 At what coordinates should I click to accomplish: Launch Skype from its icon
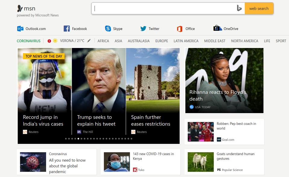coord(107,28)
